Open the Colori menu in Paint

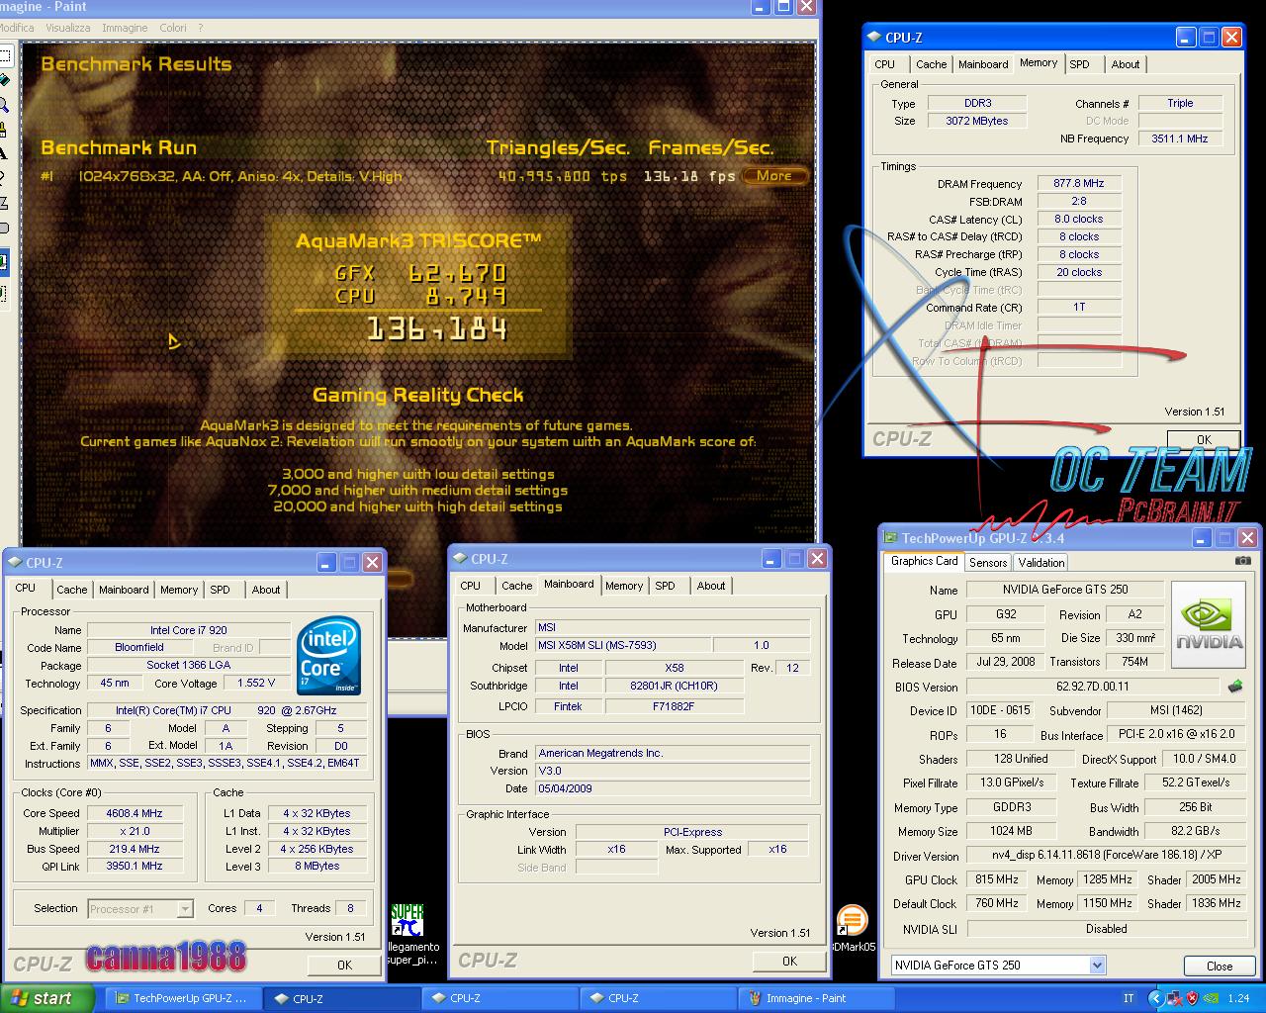tap(173, 28)
